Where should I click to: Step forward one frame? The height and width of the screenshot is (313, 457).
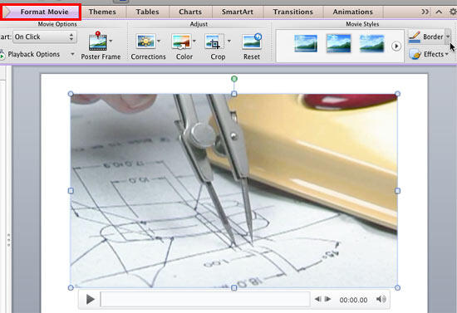point(327,299)
